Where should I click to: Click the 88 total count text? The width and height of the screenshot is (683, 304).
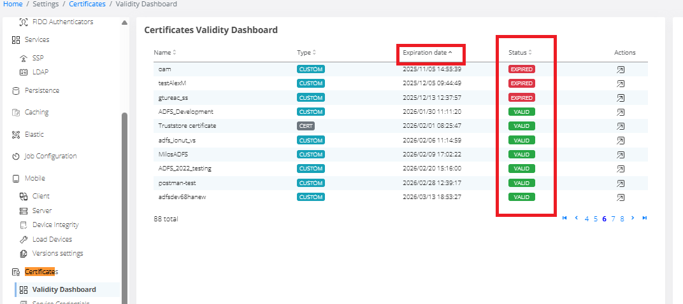click(166, 219)
